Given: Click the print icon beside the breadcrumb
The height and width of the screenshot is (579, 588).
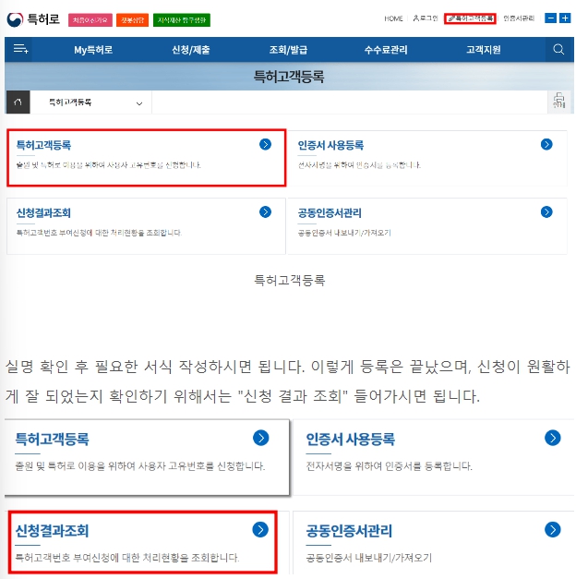Looking at the screenshot, I should coord(558,101).
